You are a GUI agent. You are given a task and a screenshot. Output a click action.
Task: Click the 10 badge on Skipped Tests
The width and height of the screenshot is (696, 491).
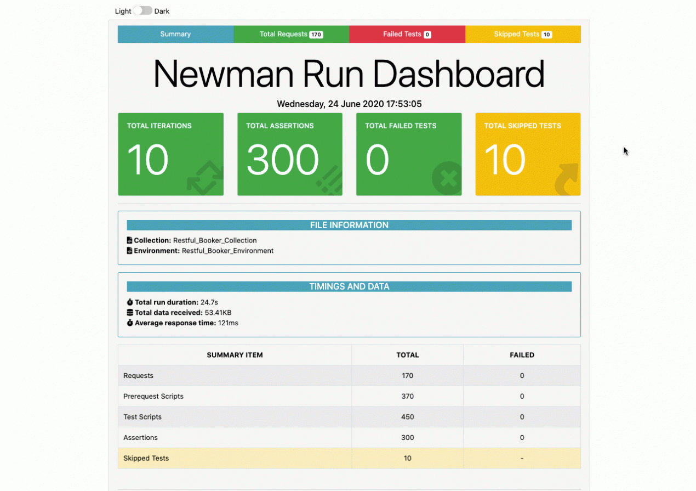546,35
